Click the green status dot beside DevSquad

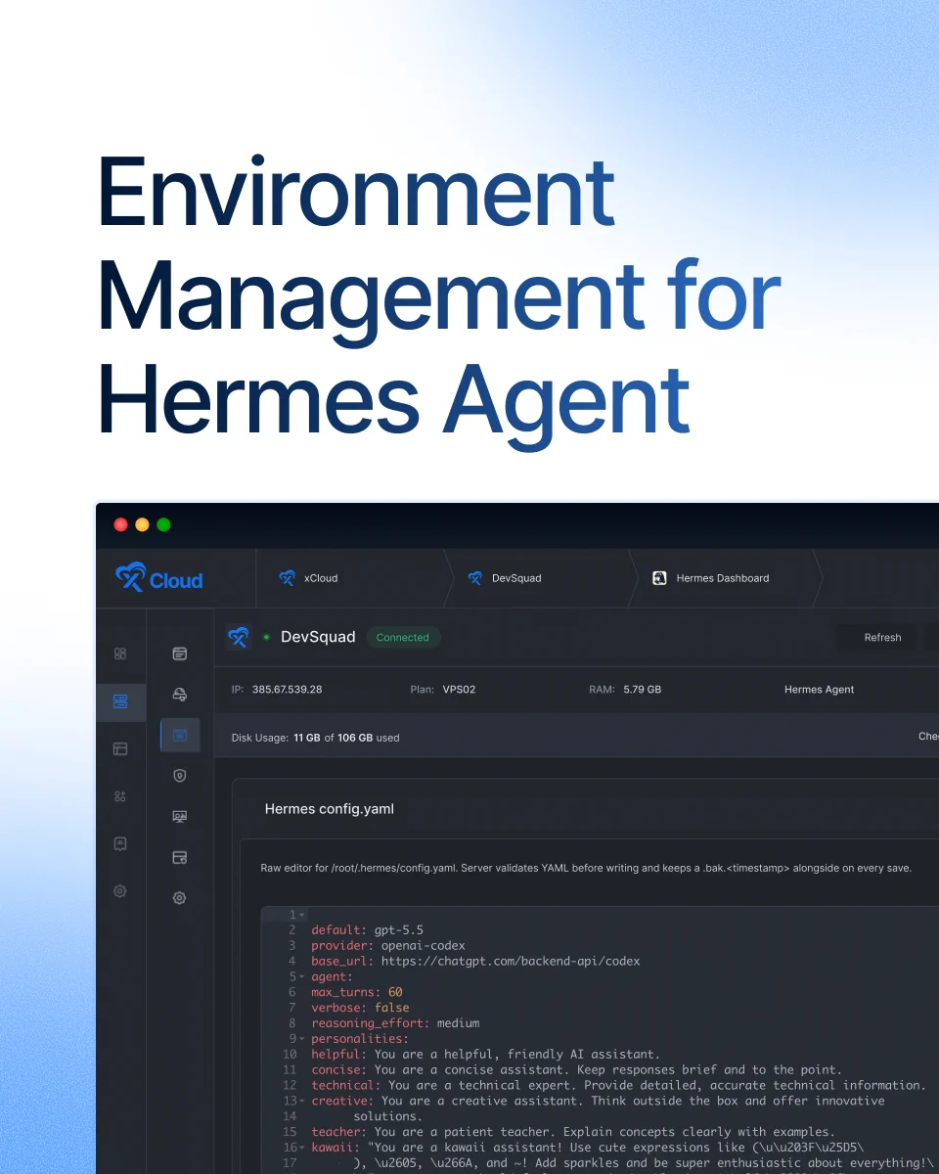pos(266,637)
